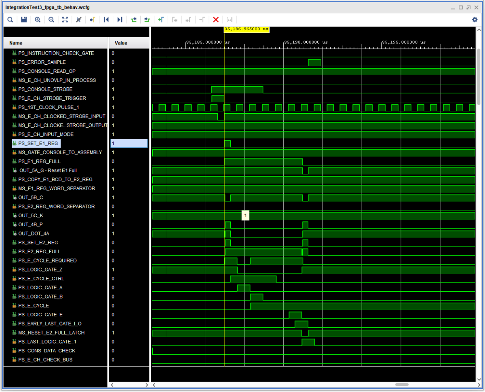Zoom in on the waveform
Viewport: 485px width, 392px height.
(37, 19)
